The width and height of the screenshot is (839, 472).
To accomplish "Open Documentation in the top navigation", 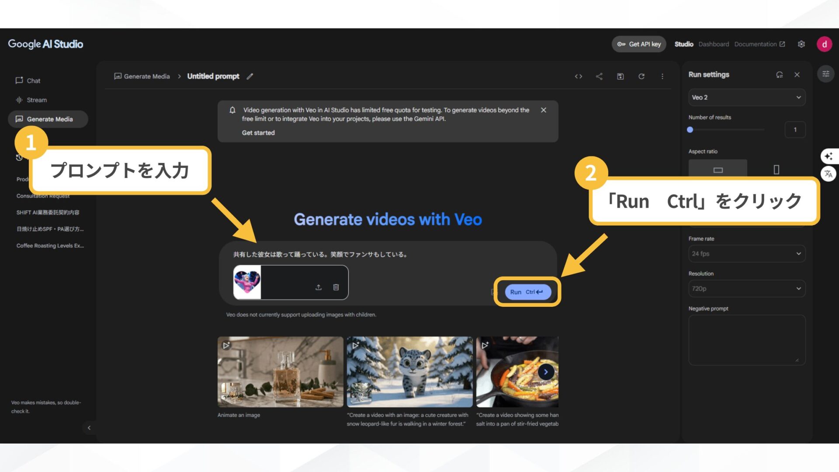I will click(x=756, y=44).
